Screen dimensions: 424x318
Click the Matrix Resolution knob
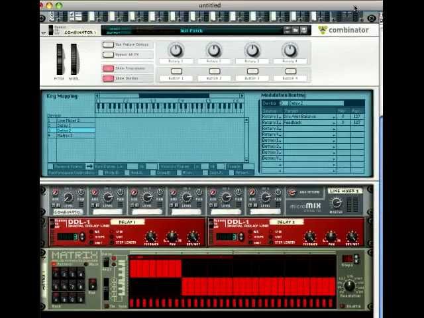click(x=350, y=286)
